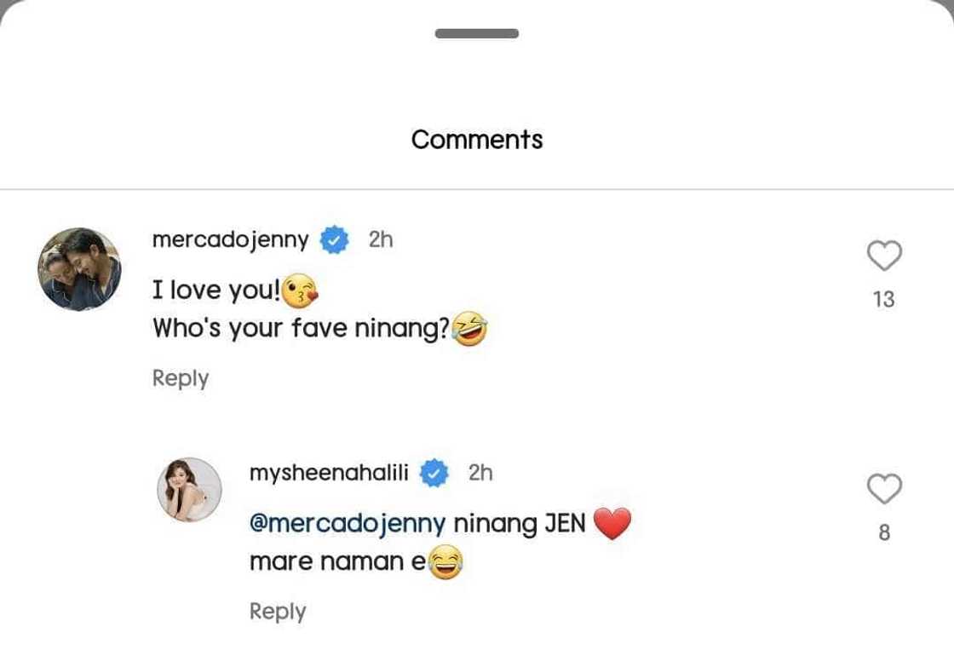Tap the red heart emoji after "JEN"
The width and height of the screenshot is (954, 667).
click(612, 523)
